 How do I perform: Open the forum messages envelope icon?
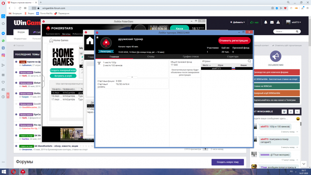(x=272, y=22)
